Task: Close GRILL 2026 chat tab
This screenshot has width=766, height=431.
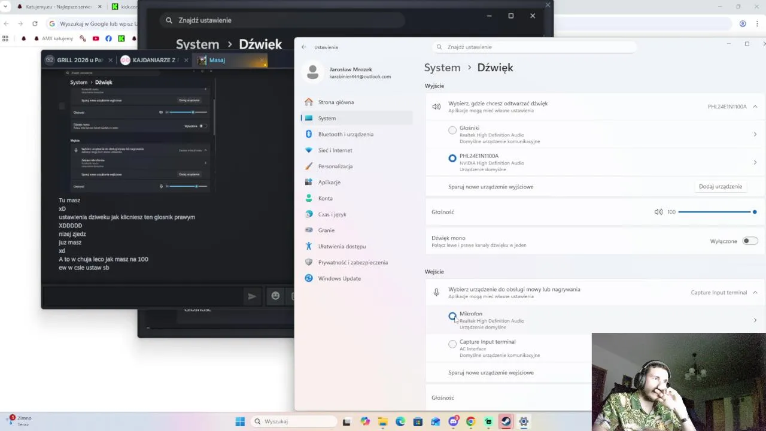Action: 110,60
